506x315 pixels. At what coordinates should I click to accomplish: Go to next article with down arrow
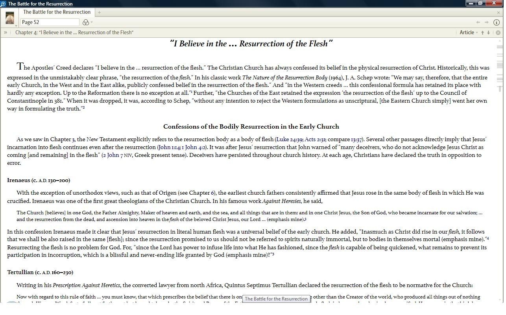[x=489, y=33]
